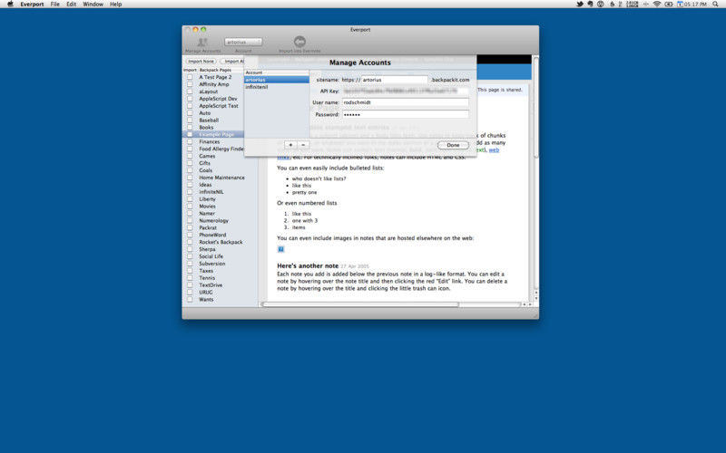Check the import box for Subversion
Screen dimensions: 726x453
coord(190,264)
